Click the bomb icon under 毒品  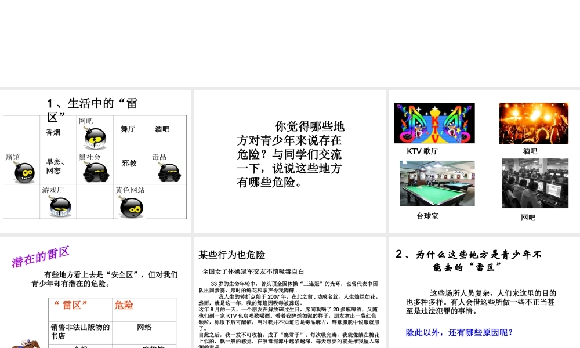pyautogui.click(x=169, y=172)
